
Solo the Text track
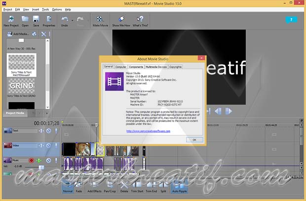[56, 131]
